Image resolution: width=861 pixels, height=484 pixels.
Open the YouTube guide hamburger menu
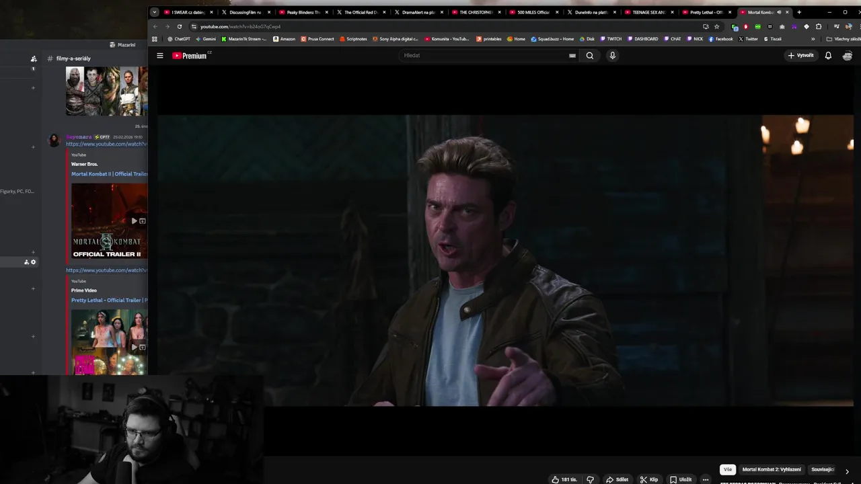[160, 56]
